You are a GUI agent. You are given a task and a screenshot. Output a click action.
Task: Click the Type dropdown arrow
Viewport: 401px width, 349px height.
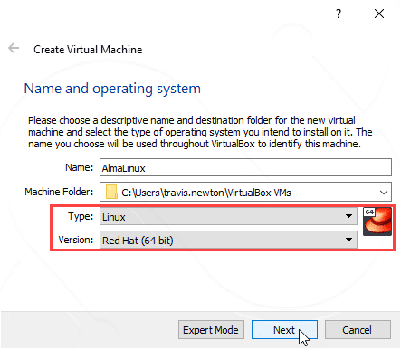click(348, 216)
